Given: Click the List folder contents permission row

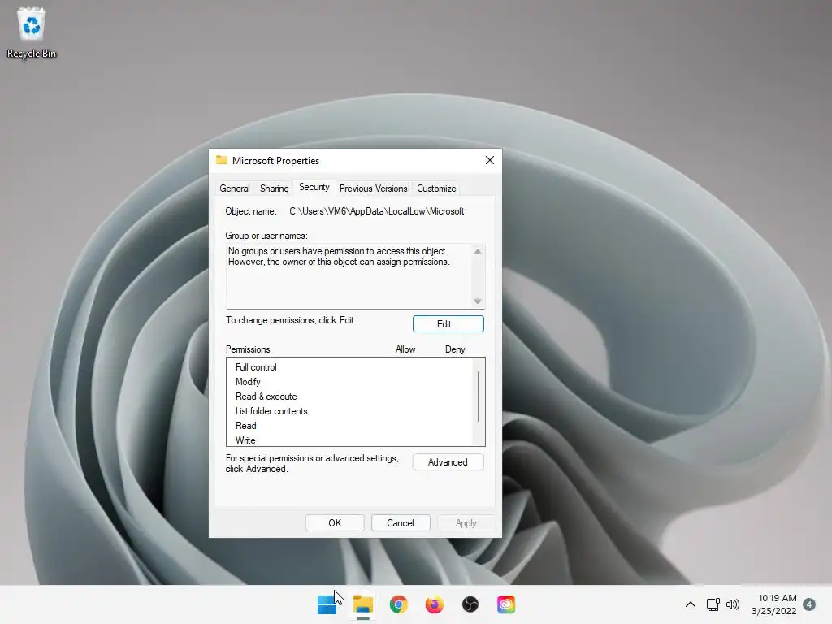Looking at the screenshot, I should pos(349,411).
